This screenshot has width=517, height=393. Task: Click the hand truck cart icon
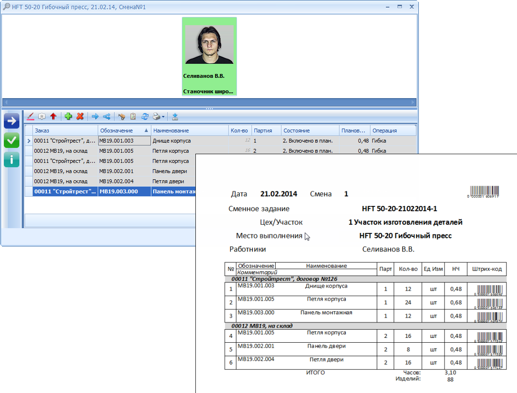coord(122,116)
